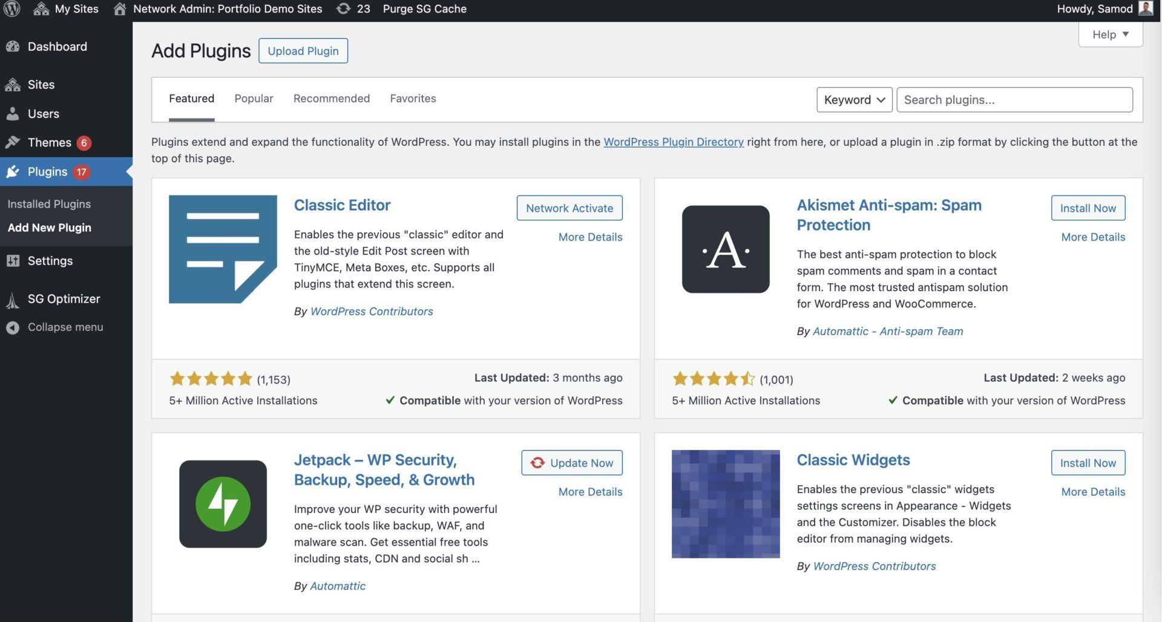This screenshot has width=1162, height=622.
Task: Click the SG Optimizer rocket icon
Action: tap(13, 300)
